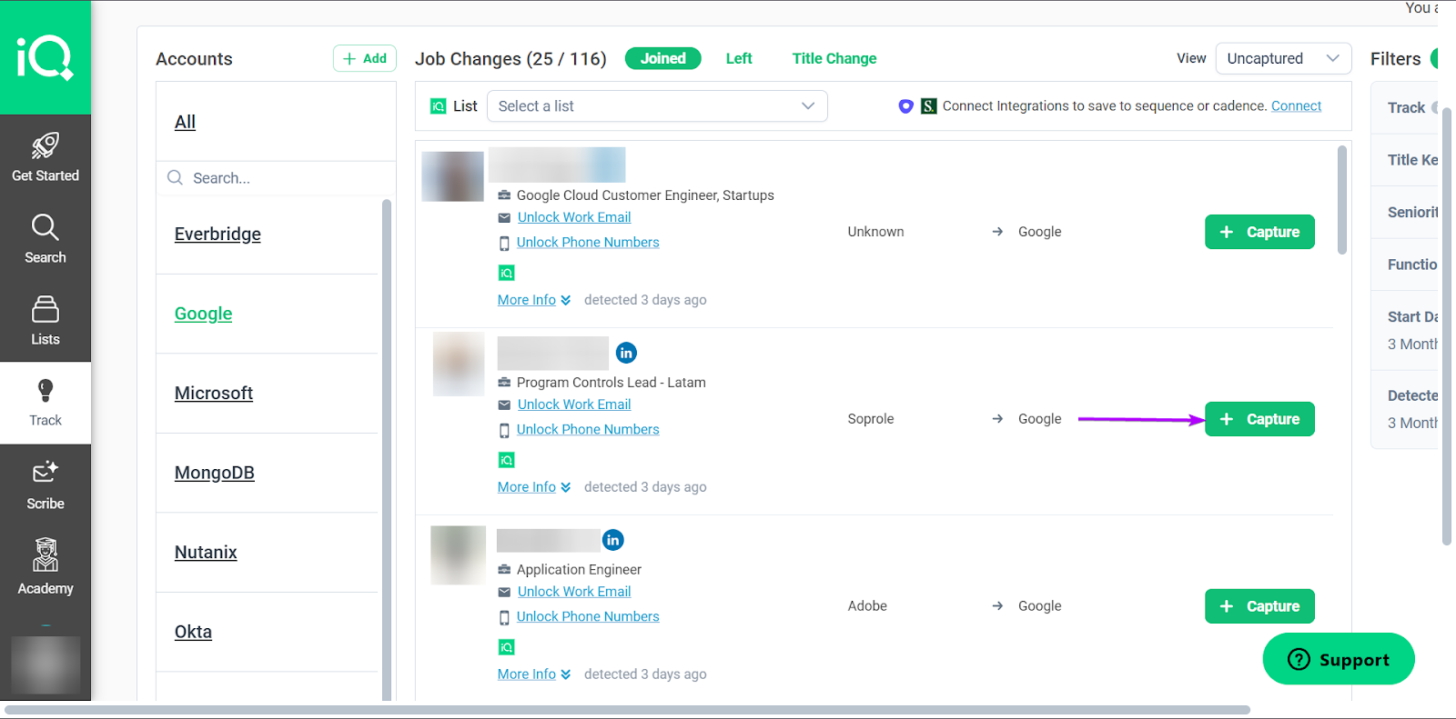Screen dimensions: 1456x719
Task: Unlock Work Email for Application Engineer
Action: pyautogui.click(x=574, y=592)
